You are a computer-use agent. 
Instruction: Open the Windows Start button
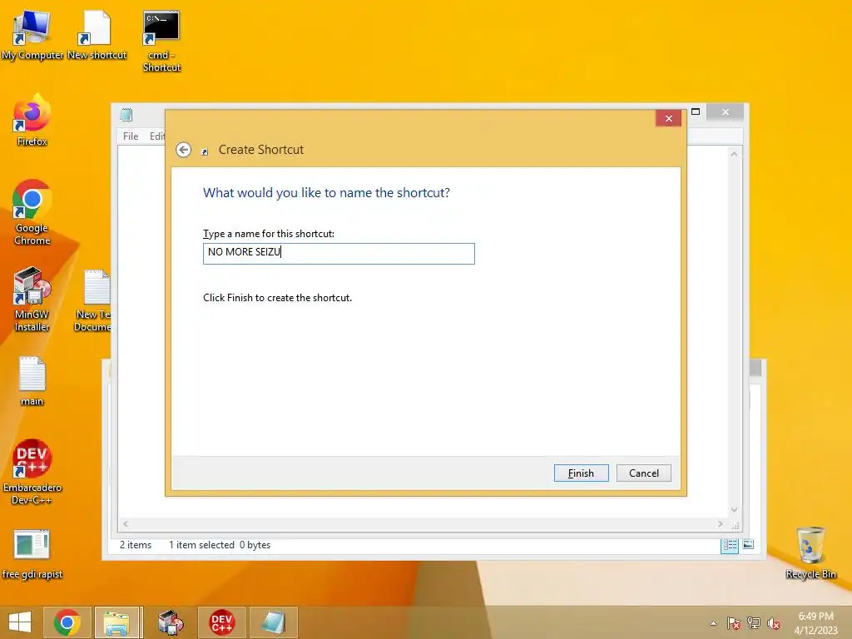pyautogui.click(x=20, y=622)
